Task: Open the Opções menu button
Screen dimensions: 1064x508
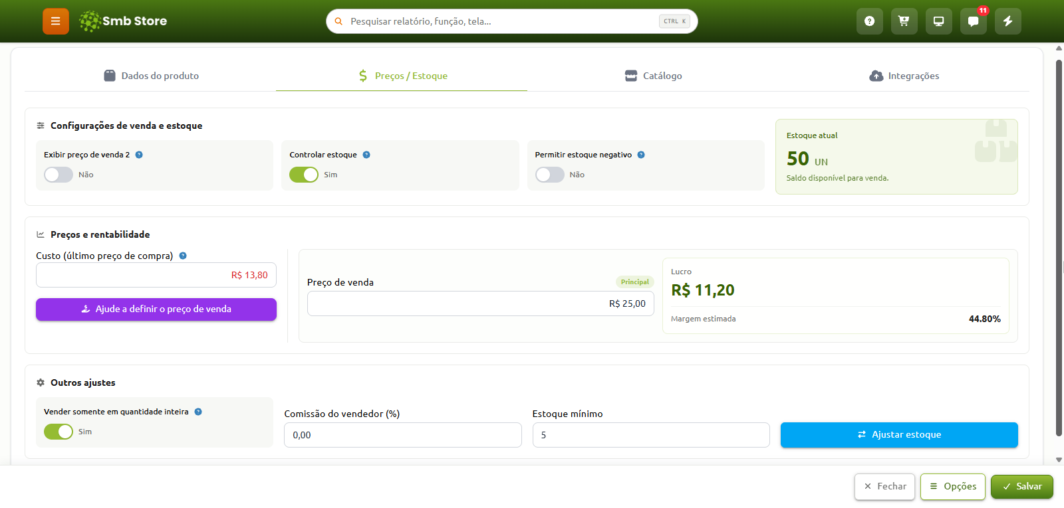Action: [953, 487]
